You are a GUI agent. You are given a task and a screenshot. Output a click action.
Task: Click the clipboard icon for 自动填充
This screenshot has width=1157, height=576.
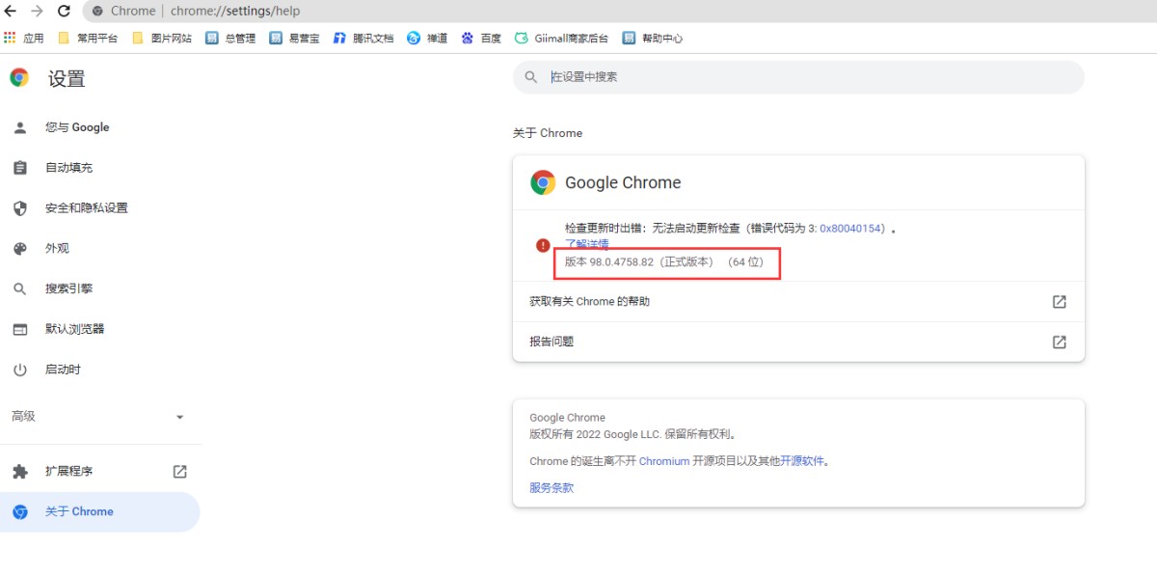pos(20,168)
